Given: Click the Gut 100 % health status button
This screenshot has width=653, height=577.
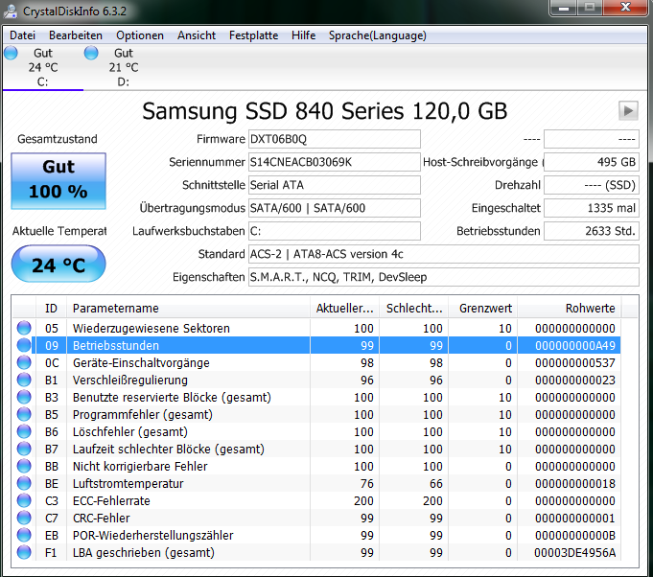Looking at the screenshot, I should pyautogui.click(x=58, y=181).
